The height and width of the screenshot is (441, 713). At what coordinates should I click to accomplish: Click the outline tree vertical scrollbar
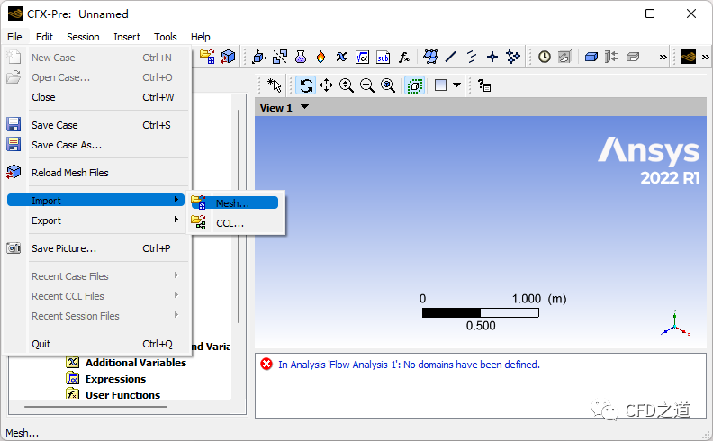tap(239, 216)
